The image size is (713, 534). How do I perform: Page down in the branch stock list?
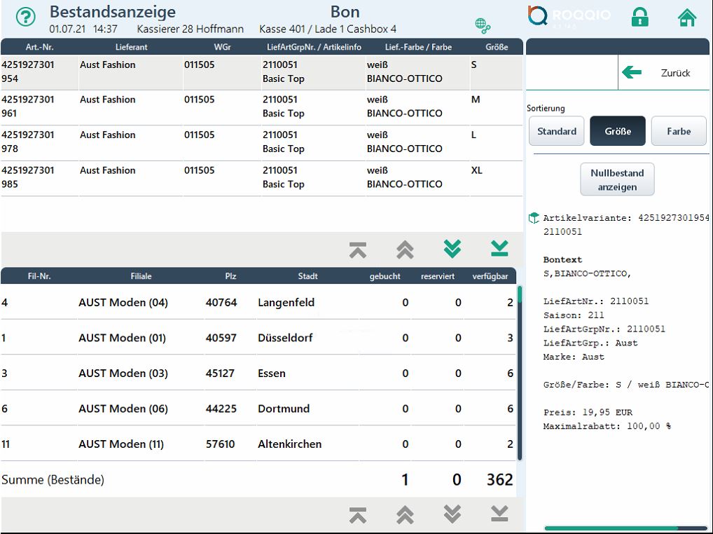452,514
